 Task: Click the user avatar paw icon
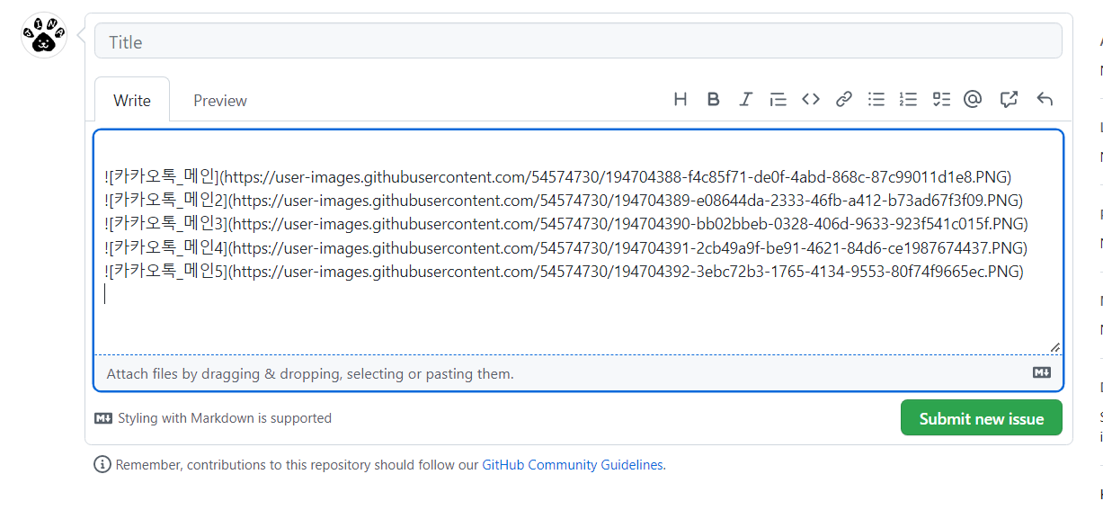point(44,36)
